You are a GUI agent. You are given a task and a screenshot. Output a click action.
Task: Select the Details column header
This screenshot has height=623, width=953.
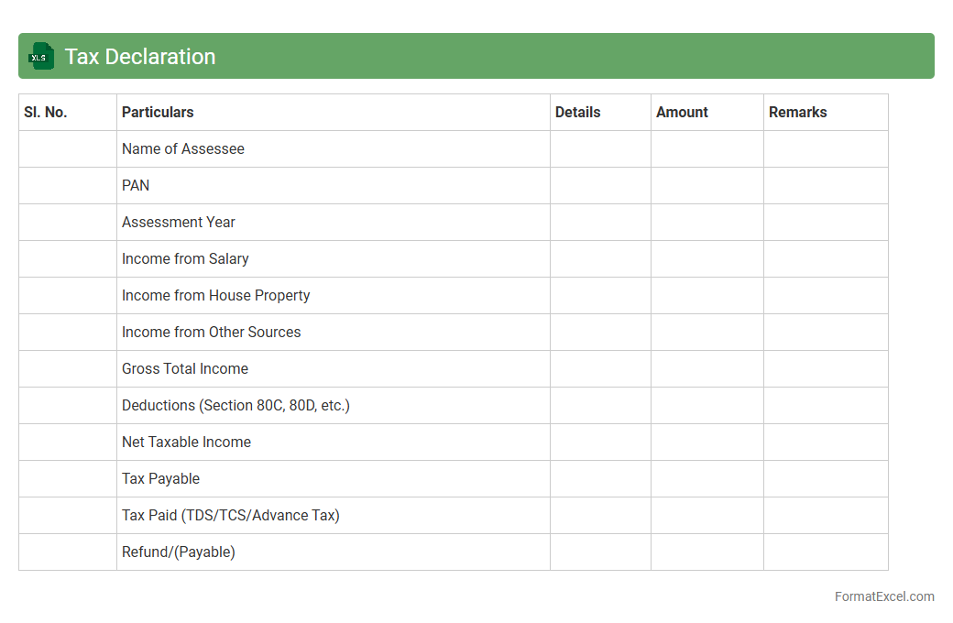(x=577, y=113)
